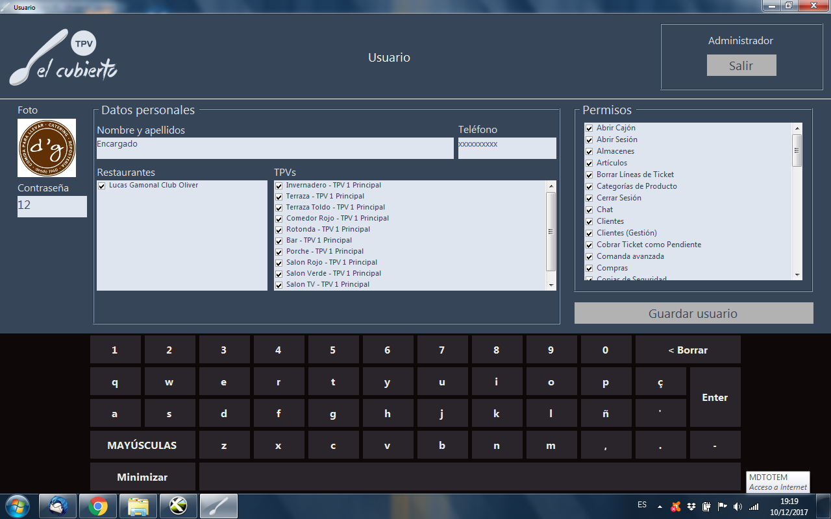Show hidden system tray icons
This screenshot has width=831, height=519.
[660, 506]
